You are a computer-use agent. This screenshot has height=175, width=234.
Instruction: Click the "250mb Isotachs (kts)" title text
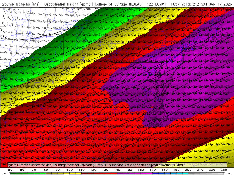21,4
